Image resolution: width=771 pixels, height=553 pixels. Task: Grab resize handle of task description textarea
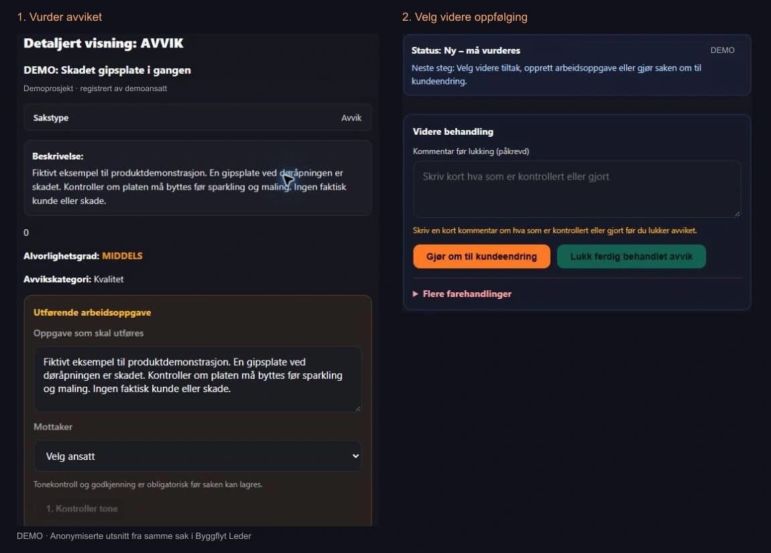pos(357,408)
